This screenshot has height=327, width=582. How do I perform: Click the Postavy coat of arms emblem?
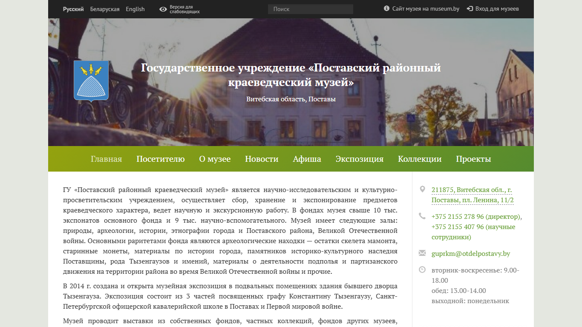click(91, 81)
